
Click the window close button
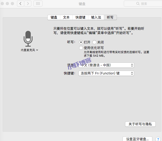click(2, 4)
